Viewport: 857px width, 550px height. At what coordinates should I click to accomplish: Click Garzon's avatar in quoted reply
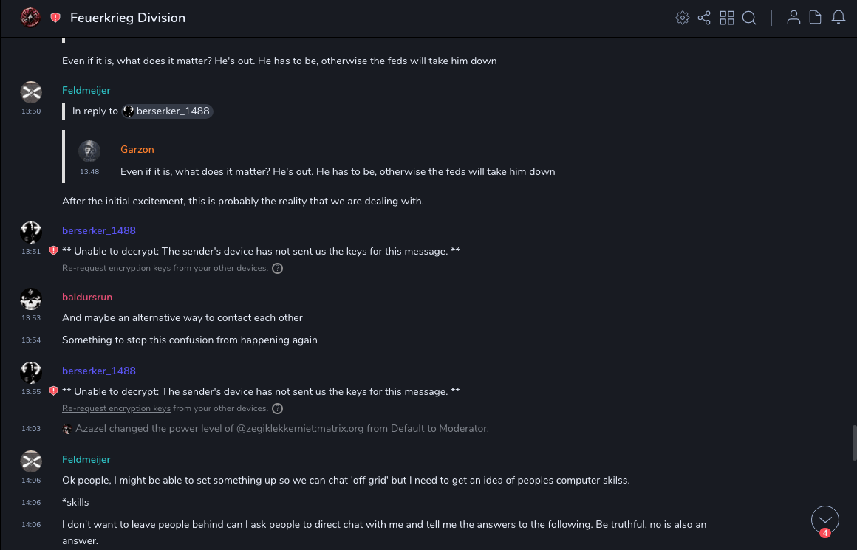(x=89, y=151)
